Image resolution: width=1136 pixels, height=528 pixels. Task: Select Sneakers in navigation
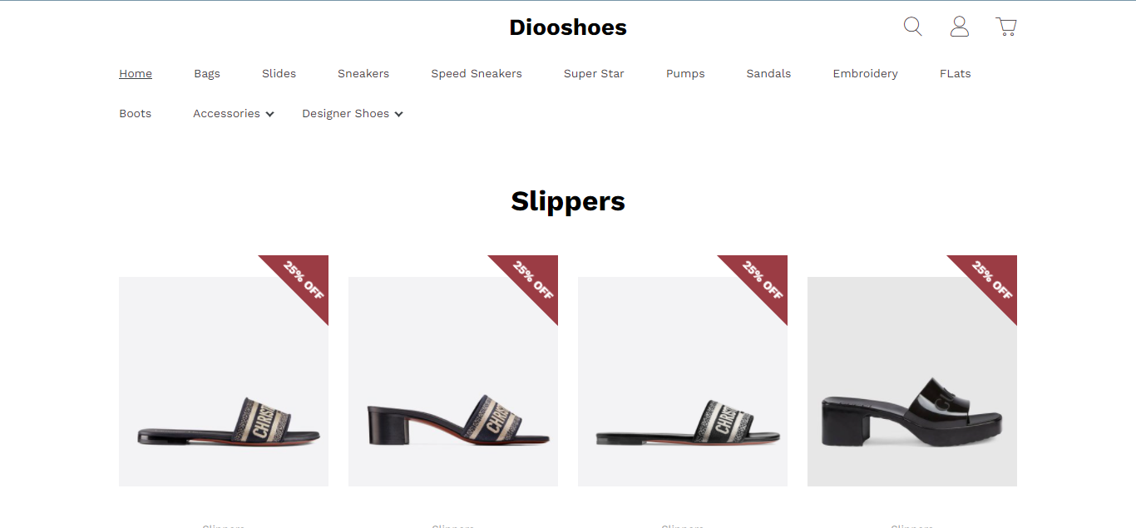(363, 73)
